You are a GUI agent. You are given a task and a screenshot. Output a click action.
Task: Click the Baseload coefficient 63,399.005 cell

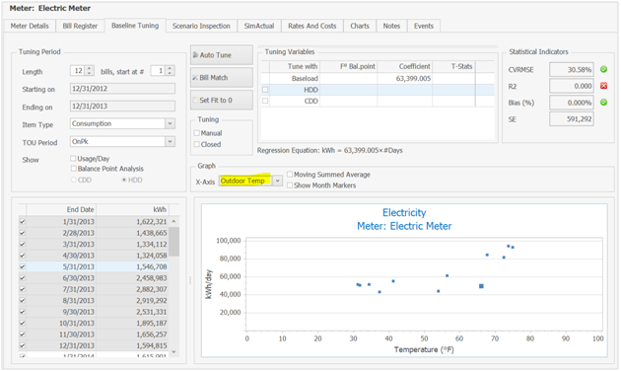(x=405, y=79)
